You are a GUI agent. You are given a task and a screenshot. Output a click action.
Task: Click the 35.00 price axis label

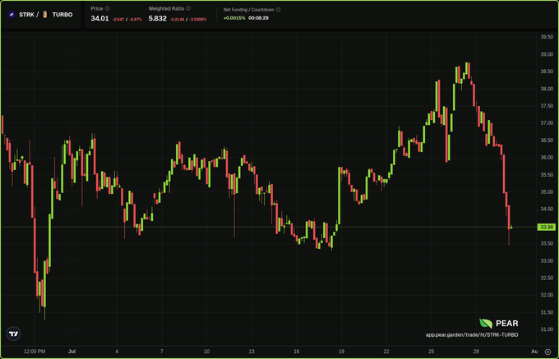click(x=546, y=192)
